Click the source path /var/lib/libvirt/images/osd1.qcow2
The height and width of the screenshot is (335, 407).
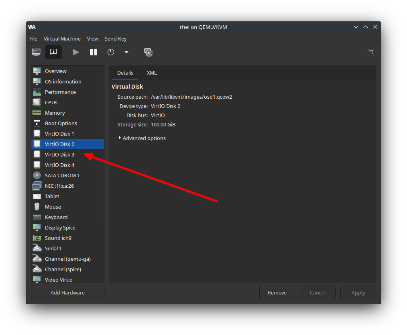(x=191, y=97)
